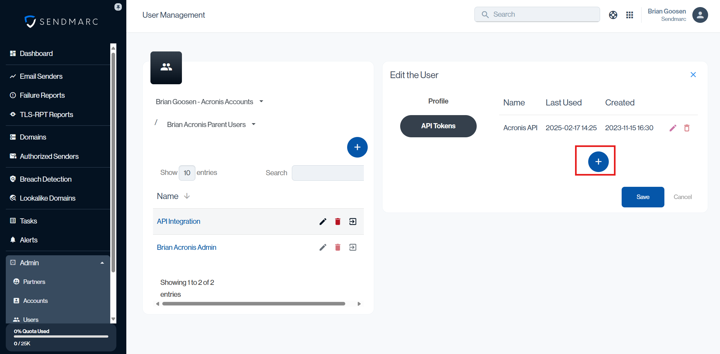The width and height of the screenshot is (720, 354).
Task: Delete the Acronis API token
Action: pos(687,128)
